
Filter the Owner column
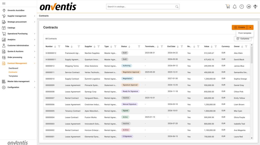pos(246,46)
